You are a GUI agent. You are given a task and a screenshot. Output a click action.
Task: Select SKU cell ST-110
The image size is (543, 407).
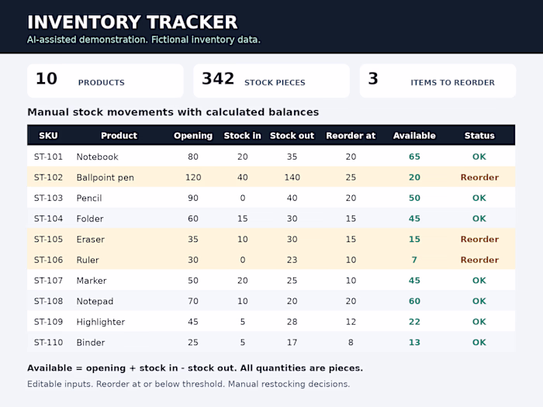[x=48, y=343]
